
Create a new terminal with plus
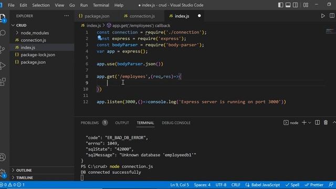304,122
